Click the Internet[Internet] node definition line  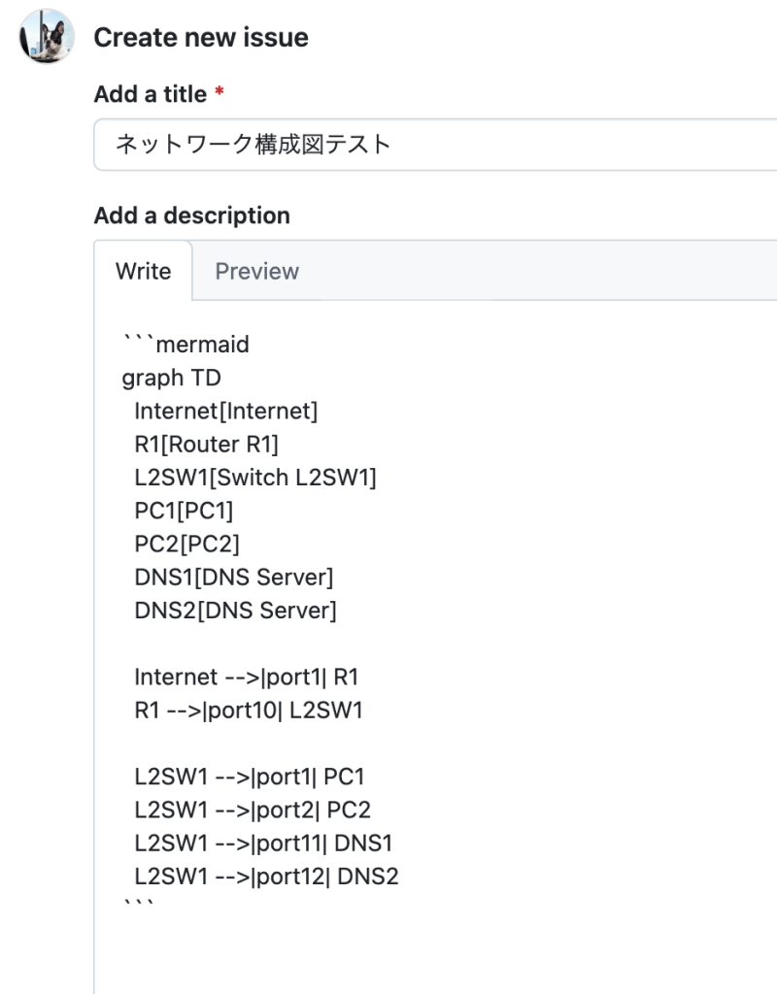[225, 411]
